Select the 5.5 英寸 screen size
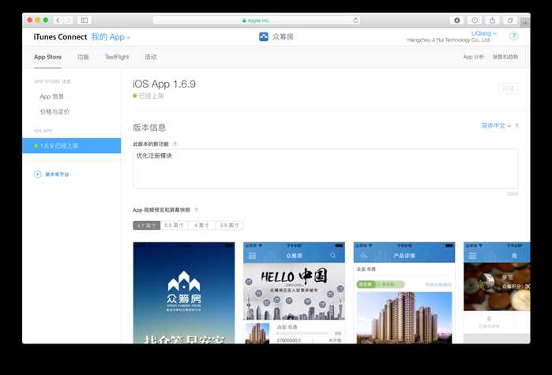 pyautogui.click(x=174, y=226)
